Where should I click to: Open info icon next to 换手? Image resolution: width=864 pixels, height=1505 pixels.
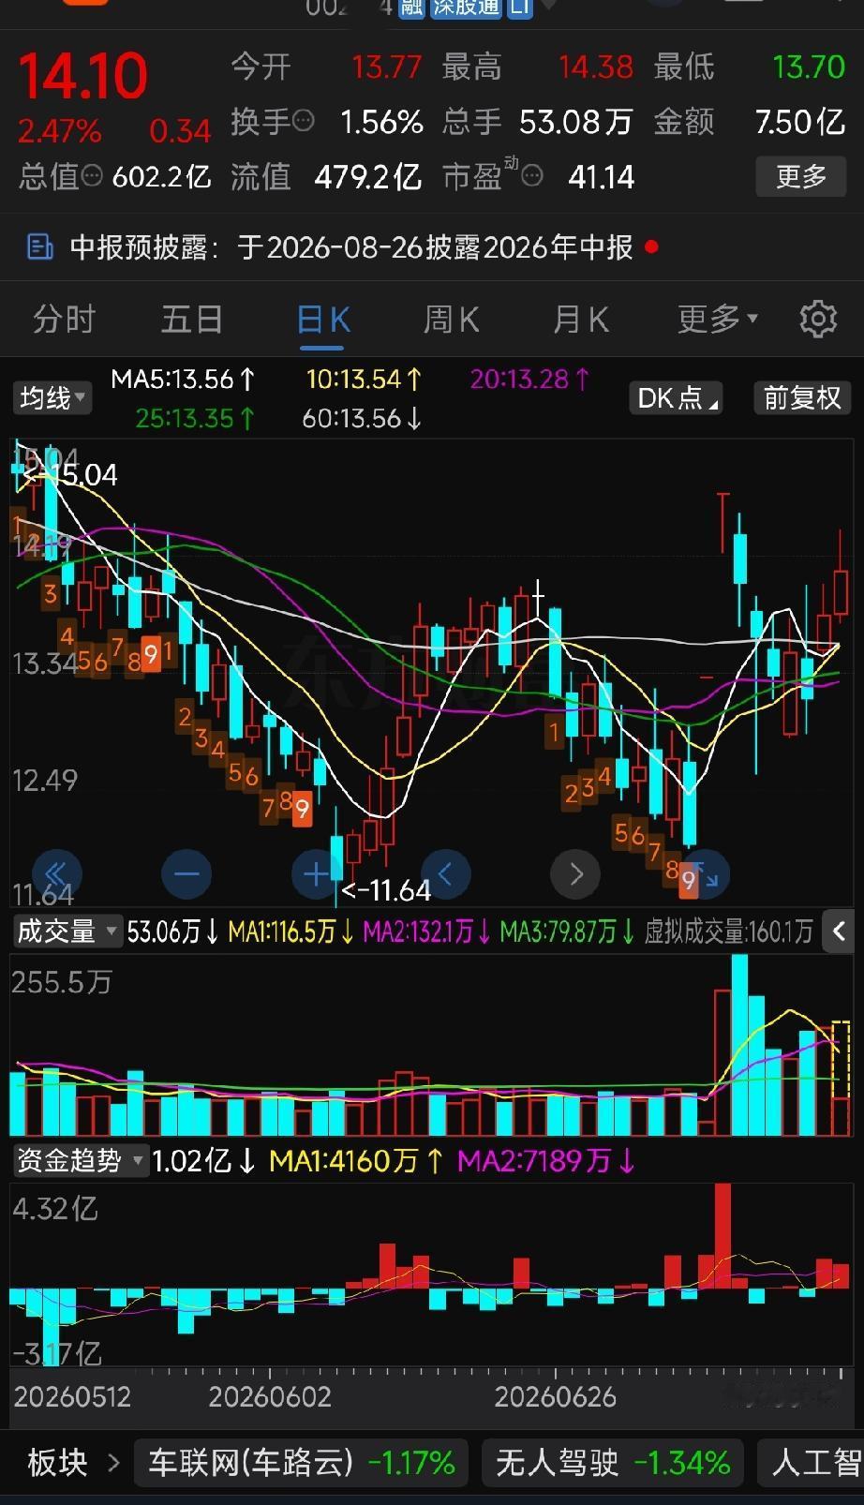pos(304,121)
